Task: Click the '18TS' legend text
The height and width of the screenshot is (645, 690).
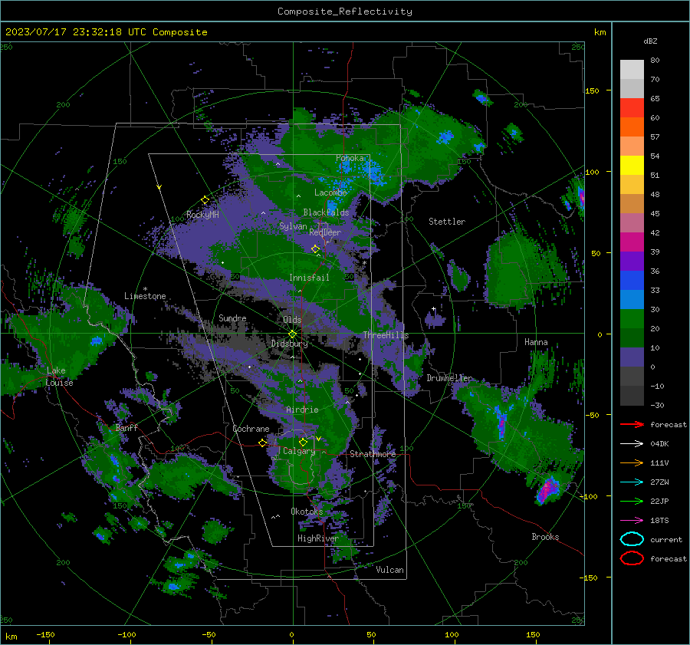Action: coord(659,520)
